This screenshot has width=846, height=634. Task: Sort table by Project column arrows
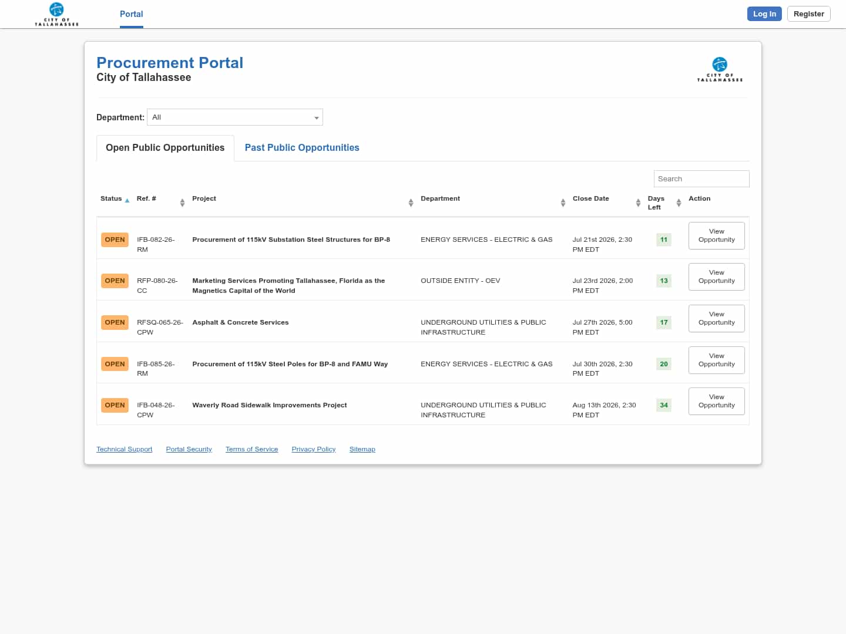pos(411,203)
